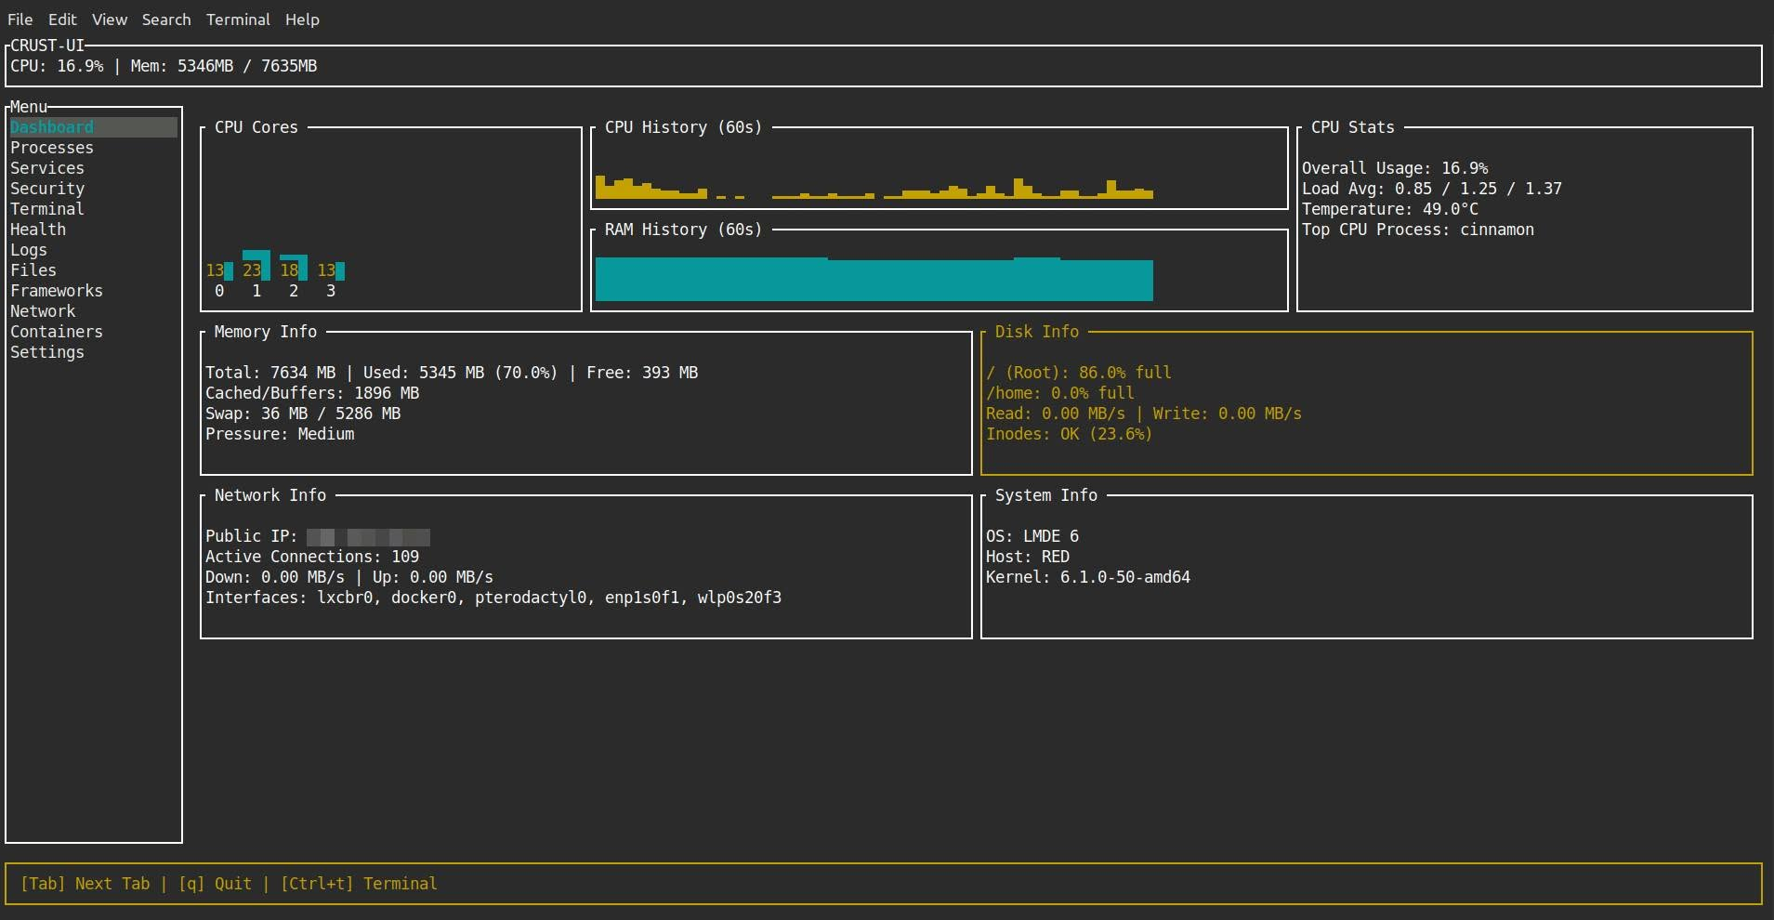The height and width of the screenshot is (920, 1774).
Task: Click the CPU History (60s) title
Action: click(x=683, y=127)
